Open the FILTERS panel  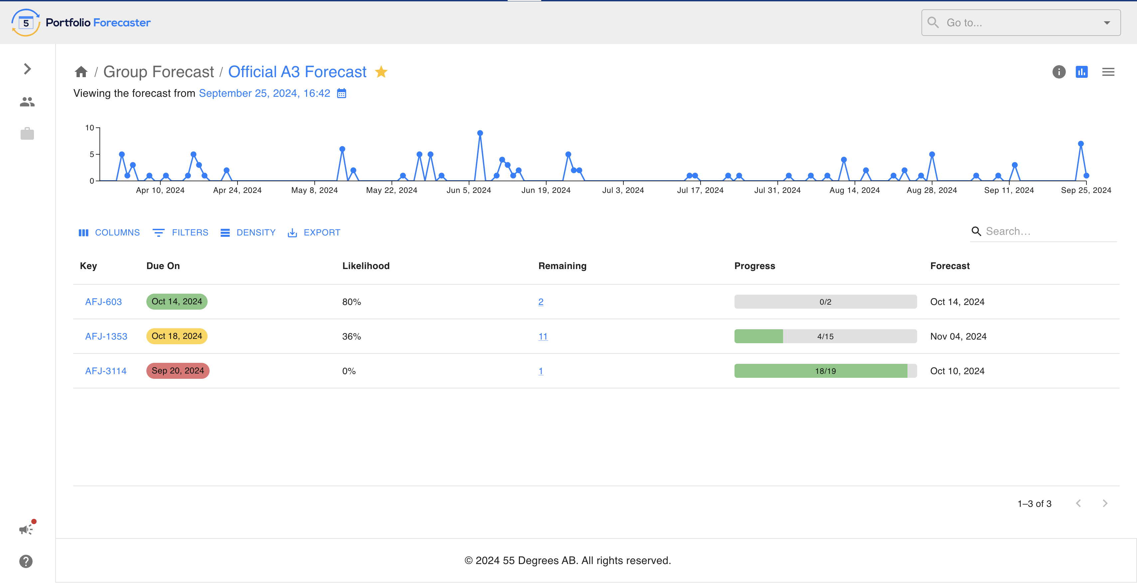click(x=181, y=232)
